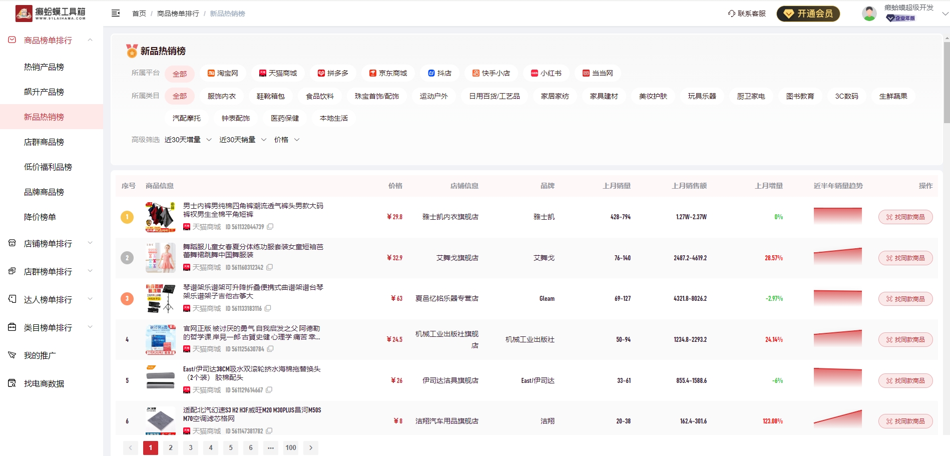Open the user avatar profile
Image resolution: width=950 pixels, height=456 pixels.
point(869,14)
